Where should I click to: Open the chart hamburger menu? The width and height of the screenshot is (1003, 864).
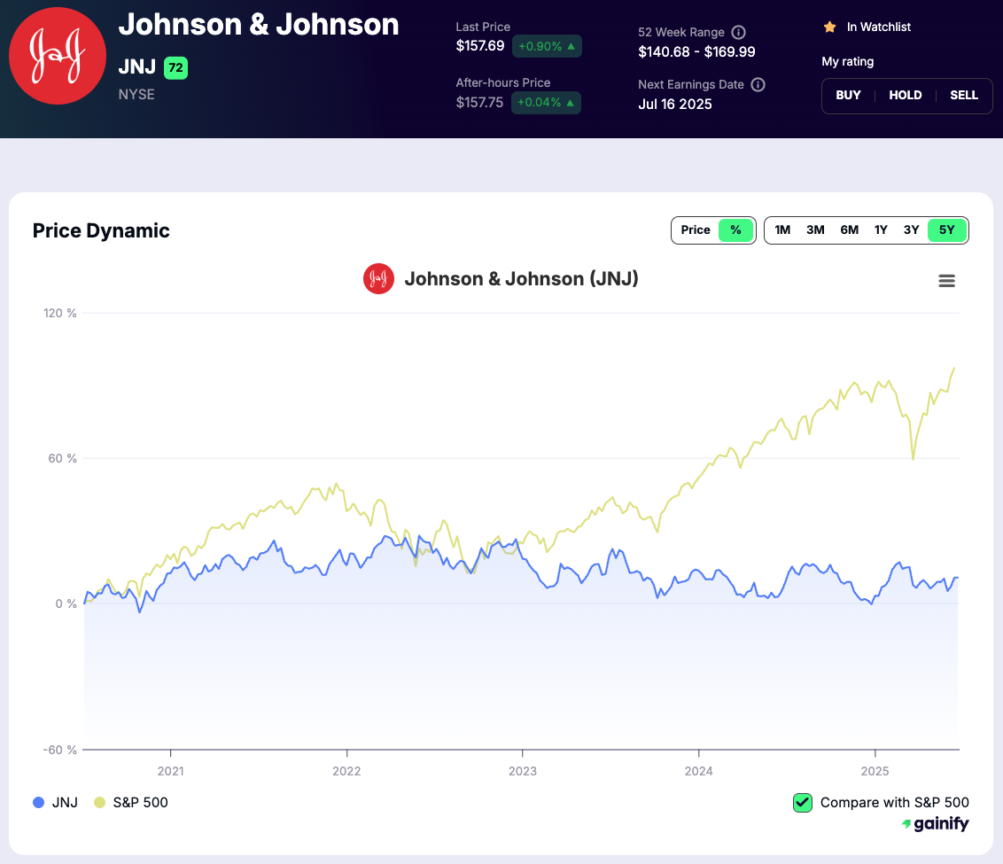click(x=946, y=281)
